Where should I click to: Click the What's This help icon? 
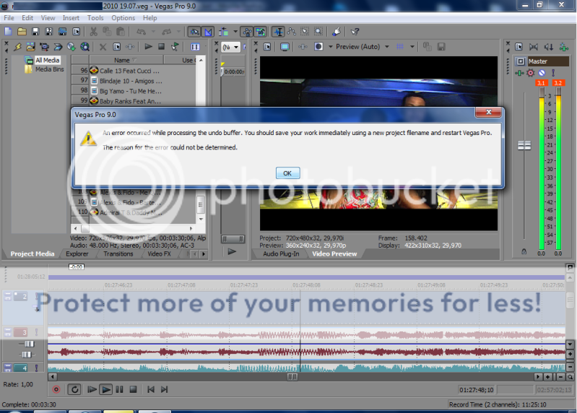(355, 32)
